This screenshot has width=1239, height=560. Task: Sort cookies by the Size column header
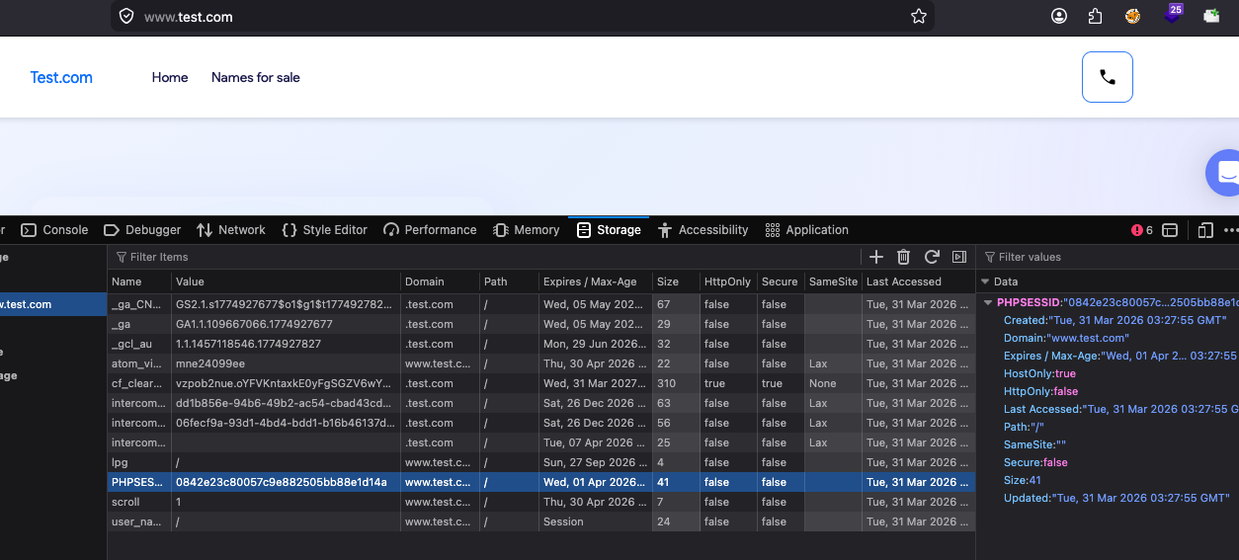pos(668,281)
